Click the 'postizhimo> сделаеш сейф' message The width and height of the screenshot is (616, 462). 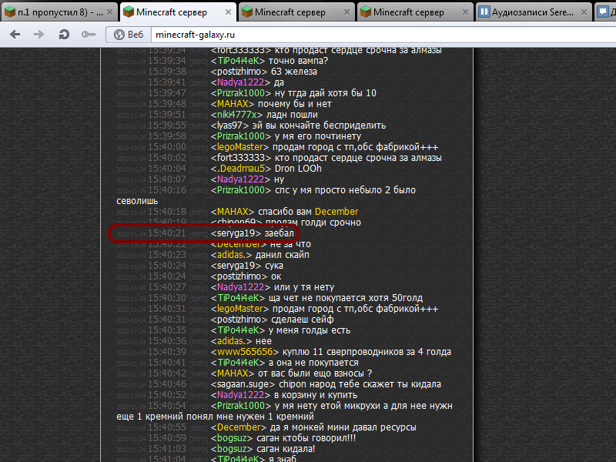(272, 320)
